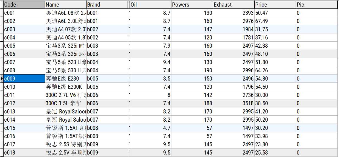Screen dimensions: 339x157
Task: Click Exhaust value 3518
Action: coord(234,103)
